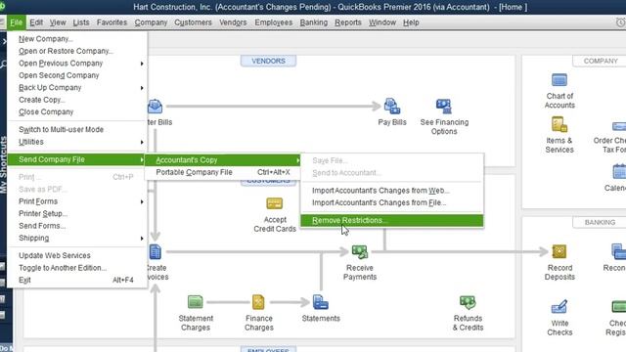This screenshot has width=626, height=352.
Task: Open Record Deposits icon
Action: click(559, 251)
